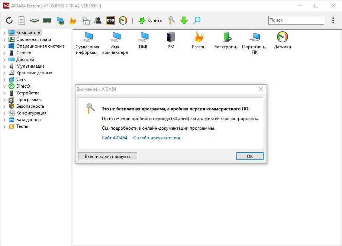The width and height of the screenshot is (342, 246).
Task: Expand the Конфигурация tree node
Action: tap(4, 113)
